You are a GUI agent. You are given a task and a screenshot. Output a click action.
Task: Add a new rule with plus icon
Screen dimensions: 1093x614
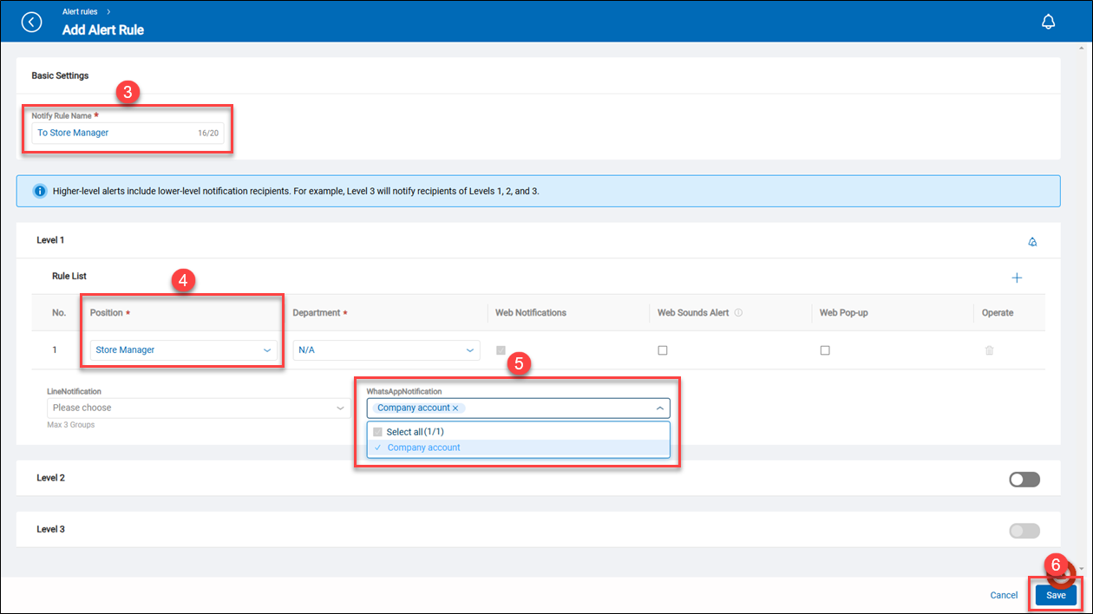(x=1017, y=278)
